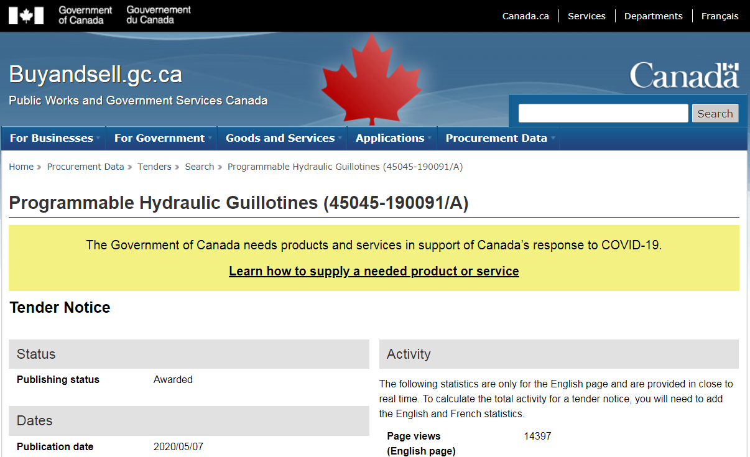Open Procurement Data breadcrumb link
750x457 pixels.
point(85,167)
